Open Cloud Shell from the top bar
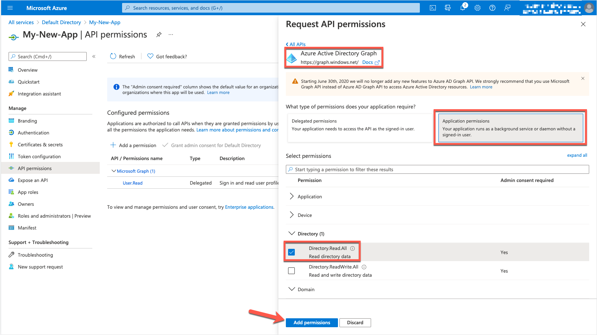The width and height of the screenshot is (597, 335). [x=433, y=8]
